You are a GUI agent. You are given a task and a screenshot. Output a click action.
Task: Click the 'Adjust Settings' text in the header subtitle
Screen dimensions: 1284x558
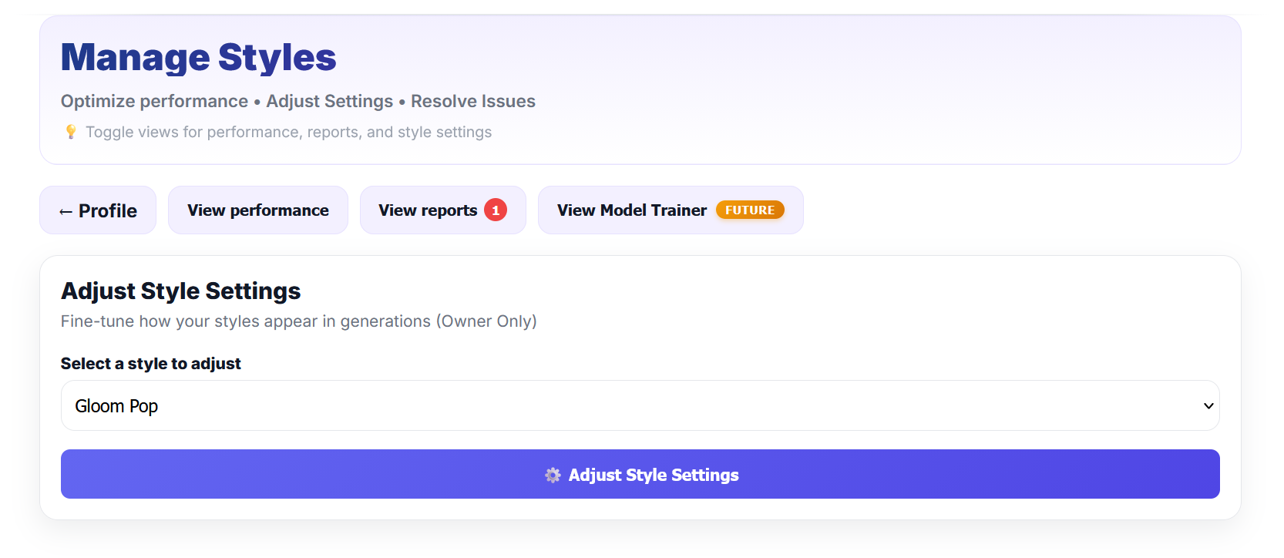[330, 101]
